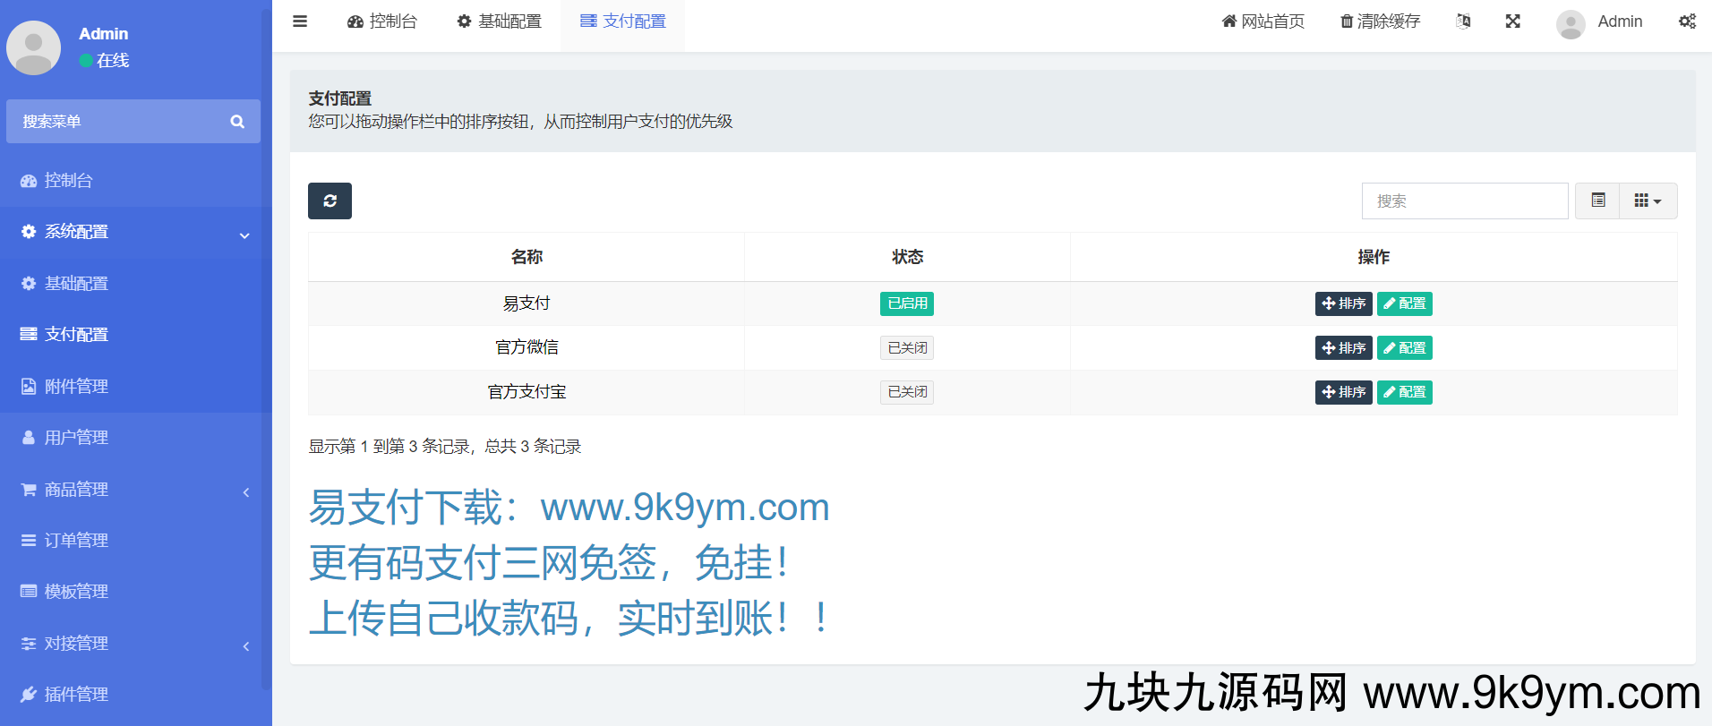Click the hamburger menu toggle icon
The image size is (1712, 726).
point(300,21)
